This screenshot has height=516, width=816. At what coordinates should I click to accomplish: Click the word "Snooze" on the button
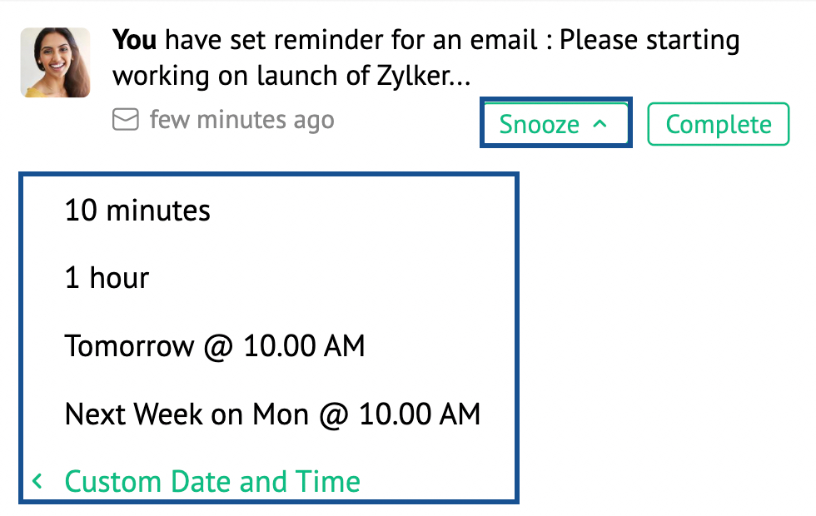[x=539, y=124]
